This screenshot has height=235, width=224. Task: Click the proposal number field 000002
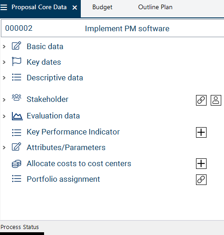pos(19,28)
